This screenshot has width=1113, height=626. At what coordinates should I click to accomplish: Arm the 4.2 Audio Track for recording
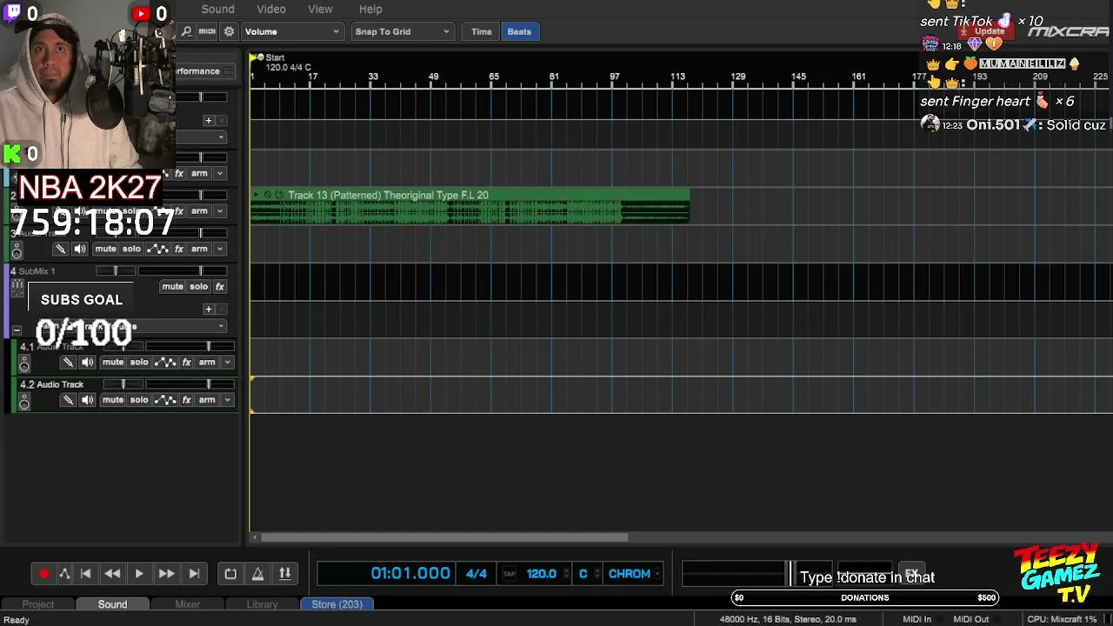[207, 400]
